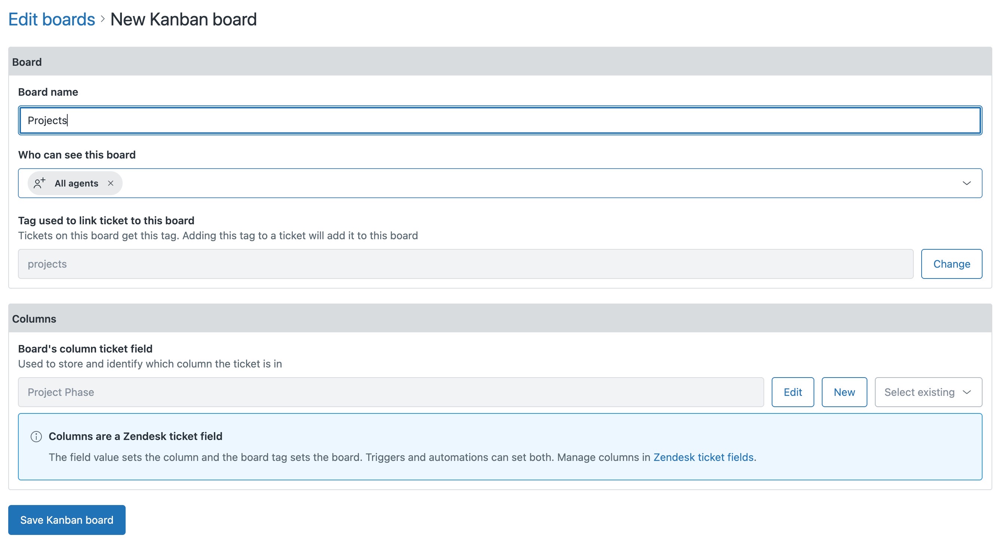Save the Kanban board
Screen dimensions: 999x554
(67, 520)
